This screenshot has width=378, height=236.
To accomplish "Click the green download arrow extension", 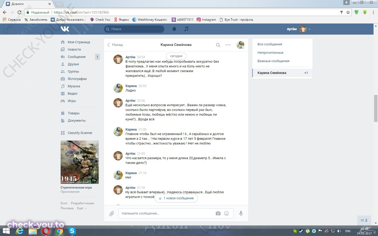I will pos(365,12).
